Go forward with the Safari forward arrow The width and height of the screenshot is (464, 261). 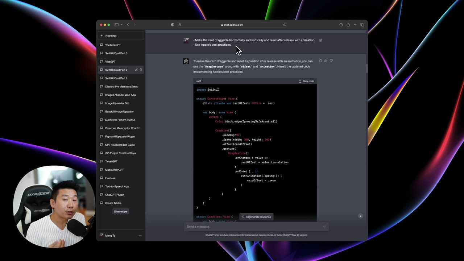tap(134, 25)
